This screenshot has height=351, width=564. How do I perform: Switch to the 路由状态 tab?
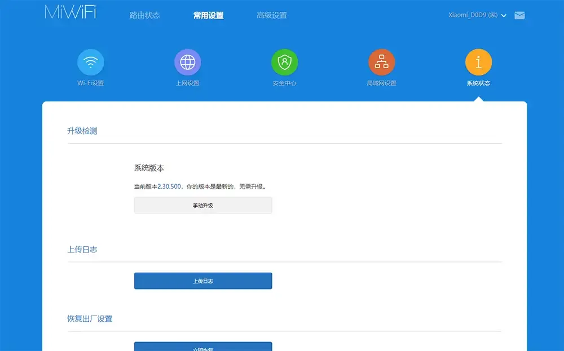(x=144, y=16)
